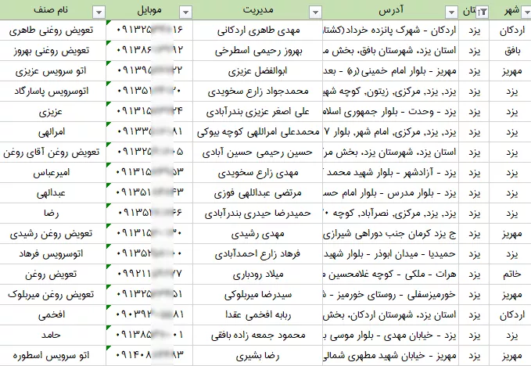Select cell تعویض روغنی بهروز
531x366 pixels.
(53, 51)
